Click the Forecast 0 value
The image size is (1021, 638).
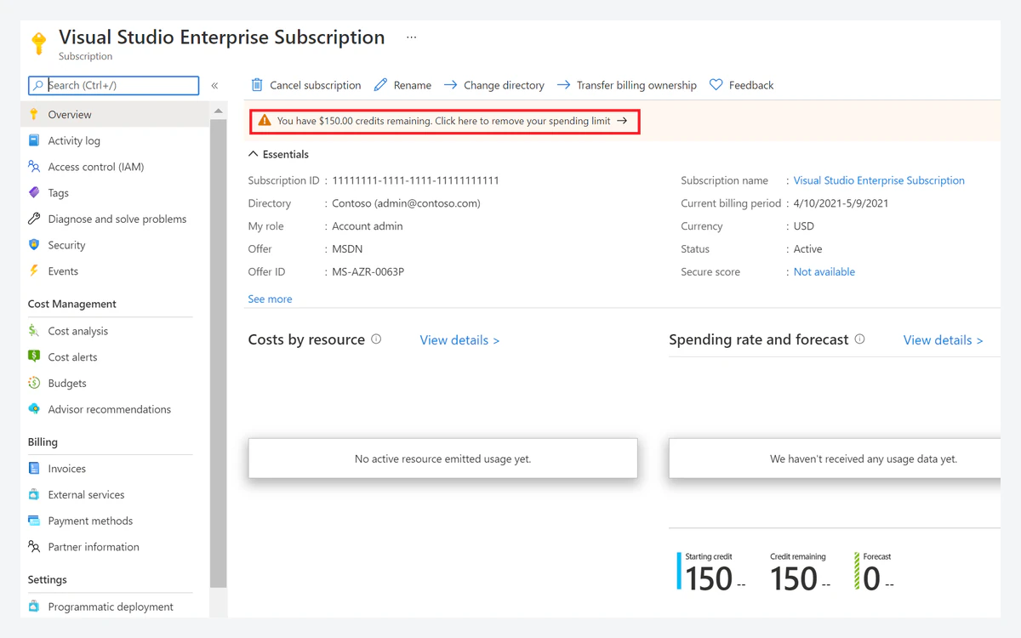coord(871,579)
